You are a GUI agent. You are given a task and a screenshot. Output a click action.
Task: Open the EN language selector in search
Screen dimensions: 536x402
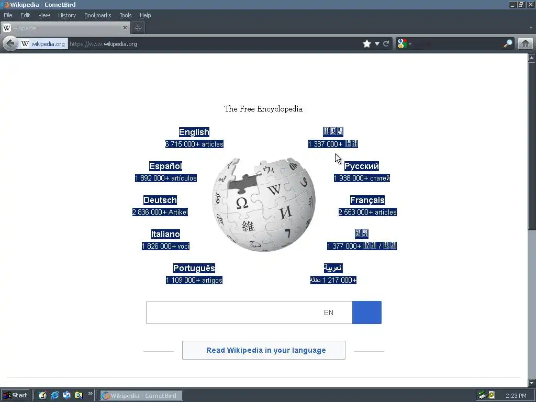click(x=329, y=312)
